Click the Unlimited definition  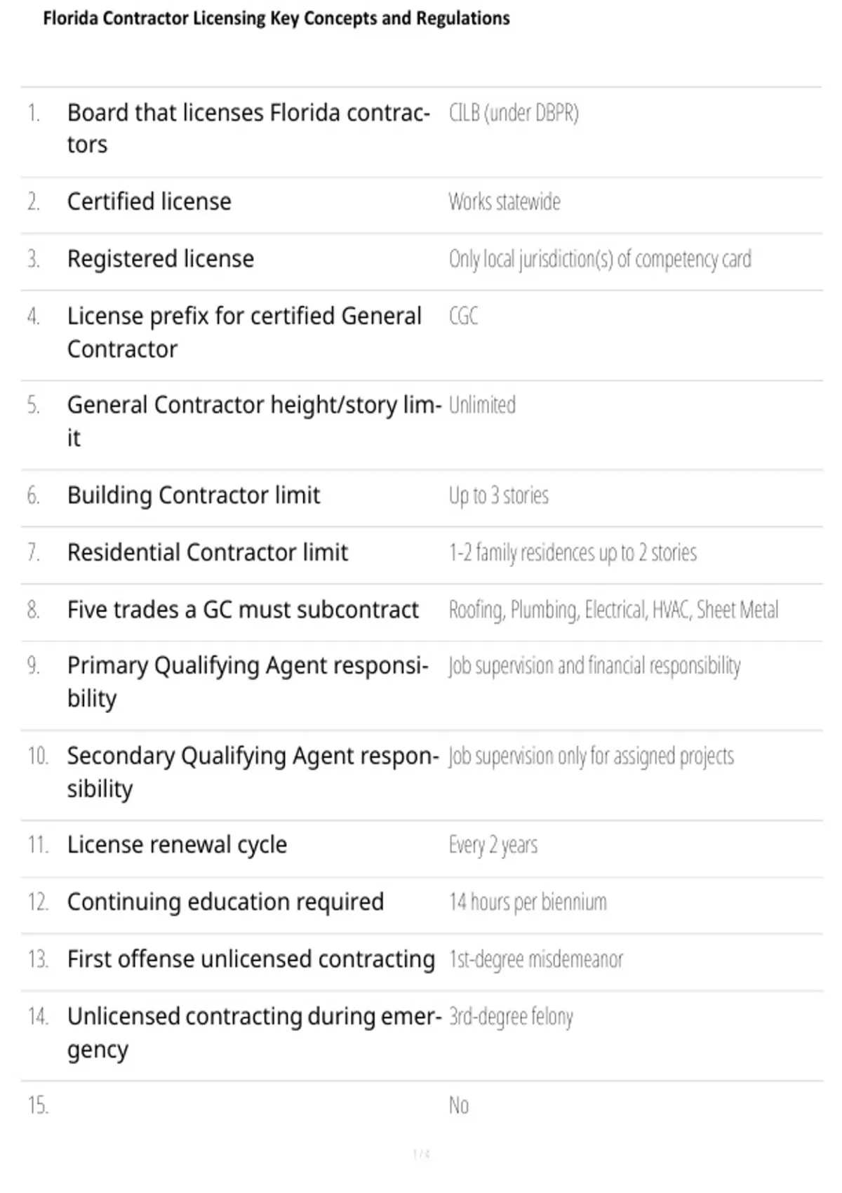pos(482,406)
